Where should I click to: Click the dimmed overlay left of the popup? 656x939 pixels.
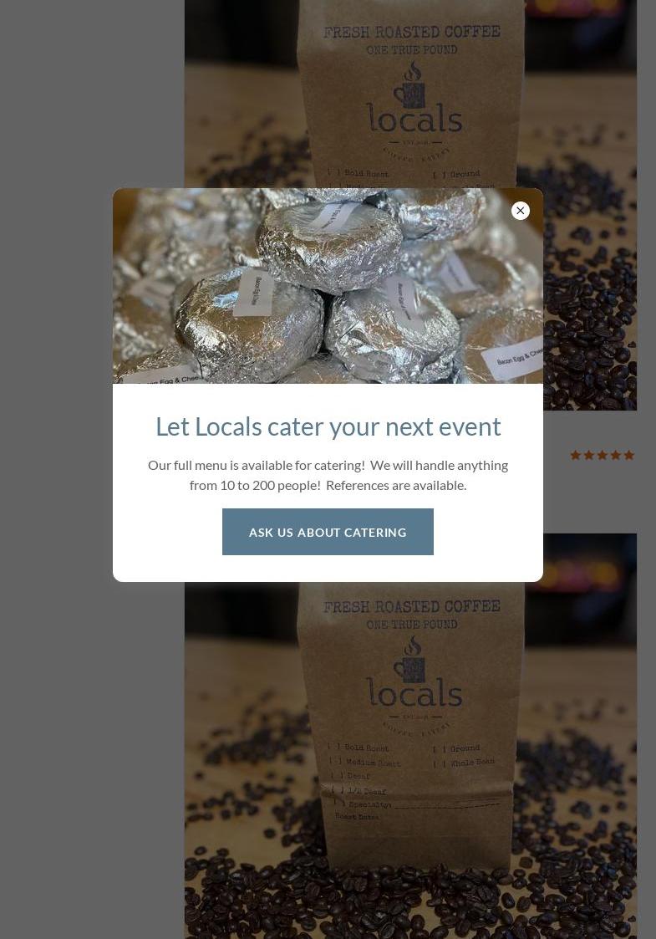coord(56,383)
